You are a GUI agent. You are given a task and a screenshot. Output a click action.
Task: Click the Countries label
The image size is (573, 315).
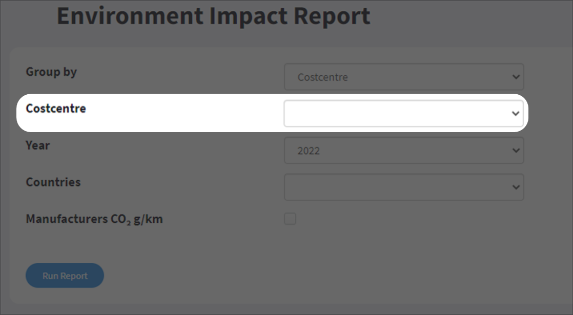(53, 182)
